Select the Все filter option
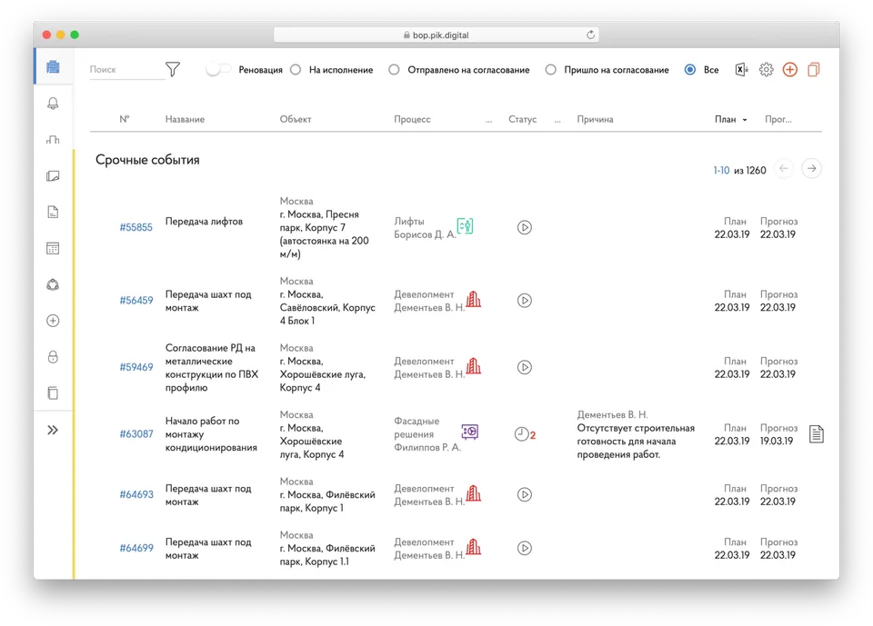The image size is (873, 626). tap(690, 69)
